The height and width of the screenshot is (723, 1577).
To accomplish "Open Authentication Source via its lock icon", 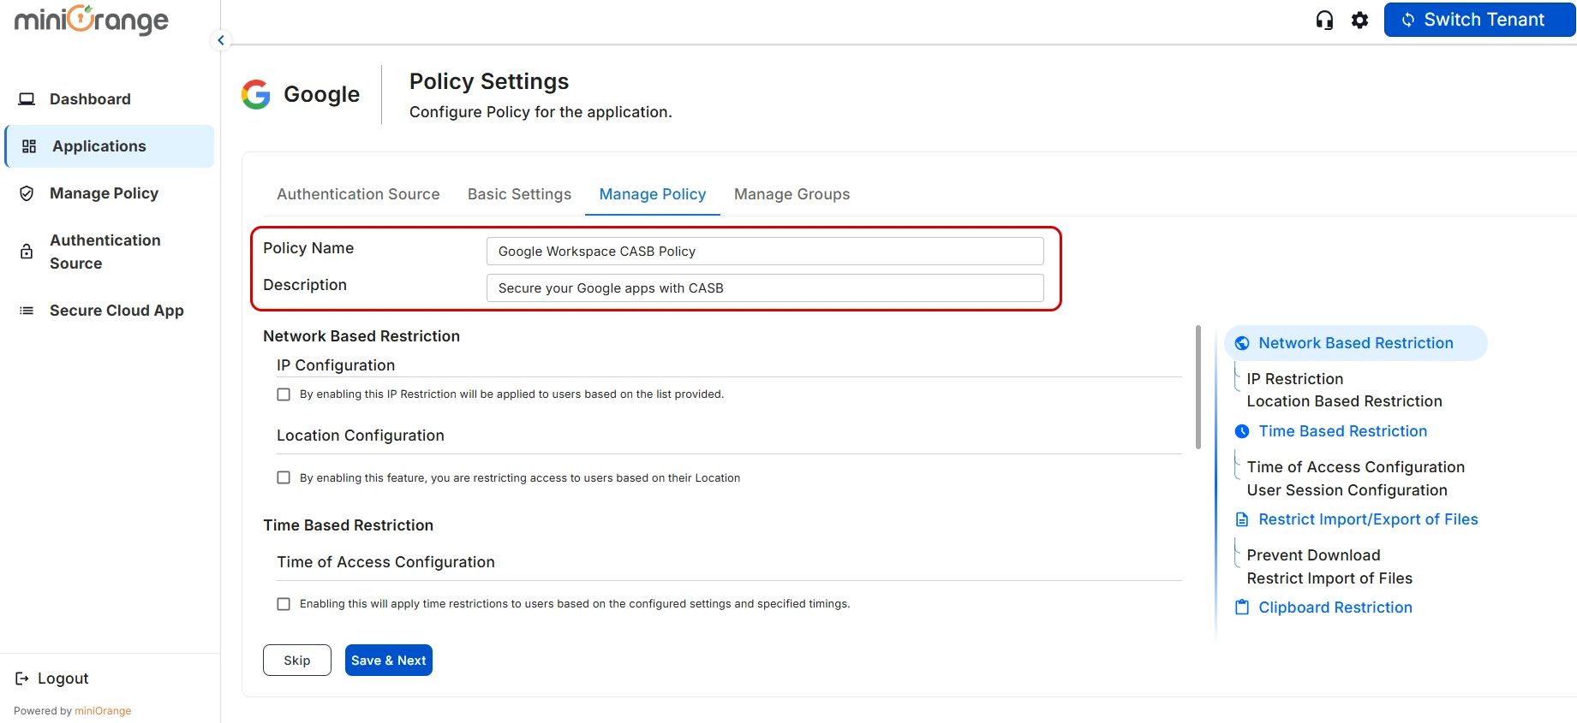I will pyautogui.click(x=26, y=252).
